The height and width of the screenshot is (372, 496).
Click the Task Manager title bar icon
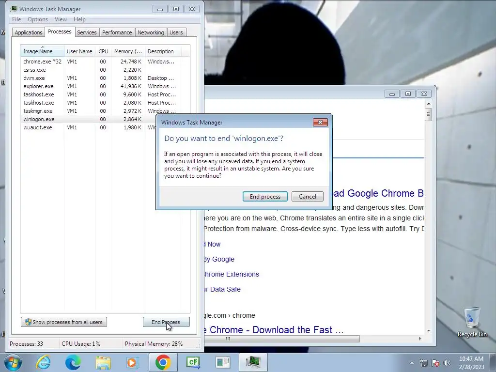tap(14, 9)
